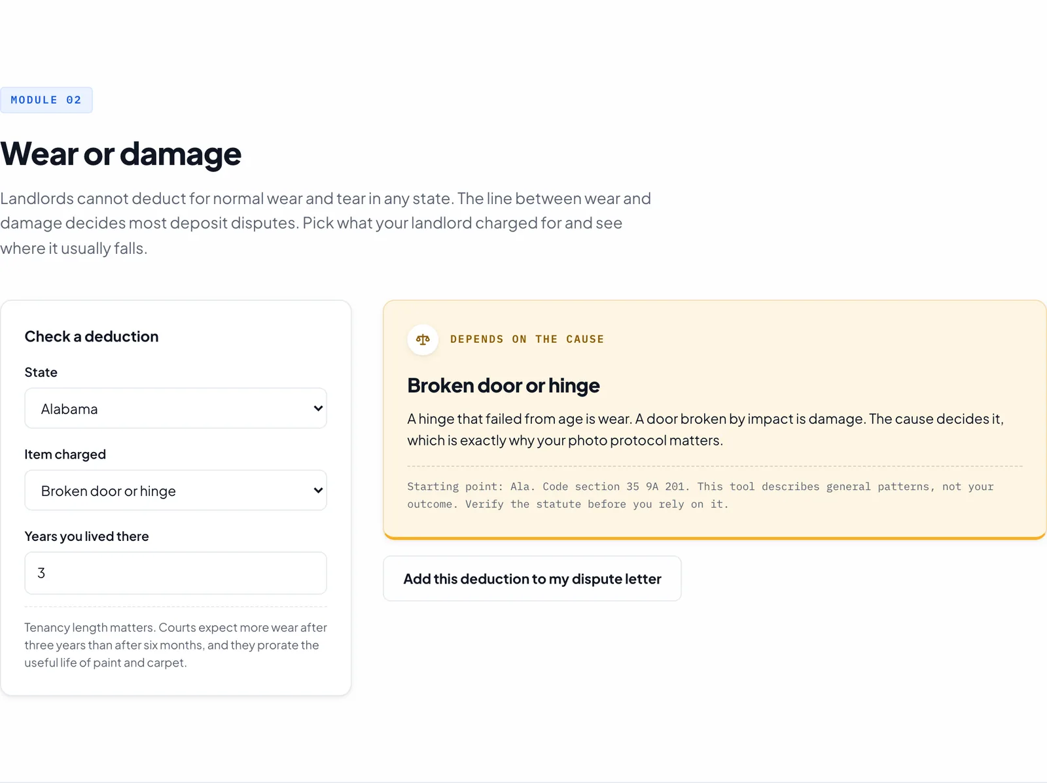1047x783 pixels.
Task: Click the tenancy length matters hint text
Action: 175,645
